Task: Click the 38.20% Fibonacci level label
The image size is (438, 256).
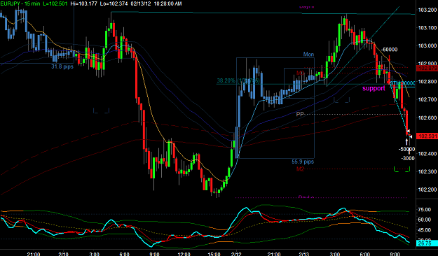Action: click(238, 81)
